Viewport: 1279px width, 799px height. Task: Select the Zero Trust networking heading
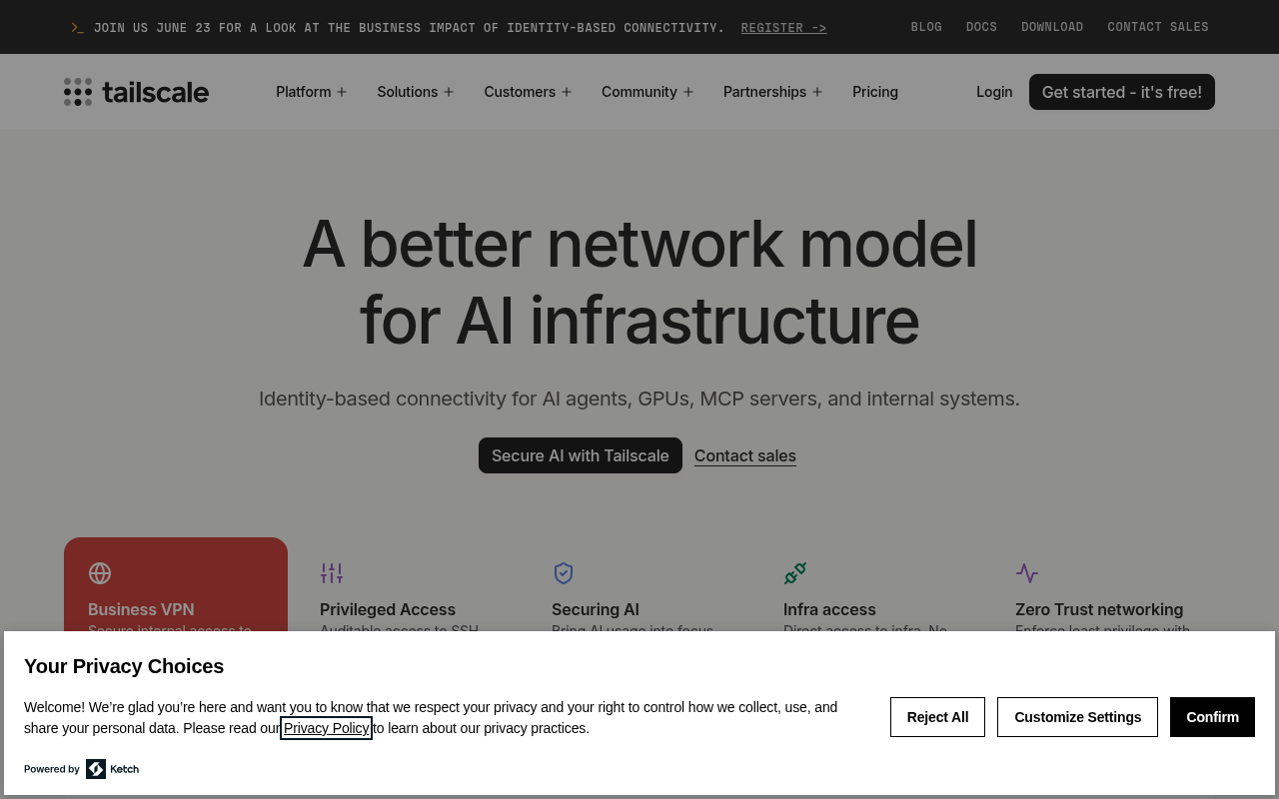pos(1099,609)
